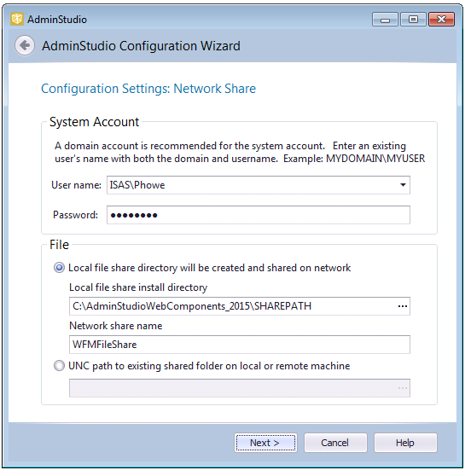This screenshot has height=470, width=465.
Task: Click the User name field with ISAS\Phowe
Action: coord(259,185)
